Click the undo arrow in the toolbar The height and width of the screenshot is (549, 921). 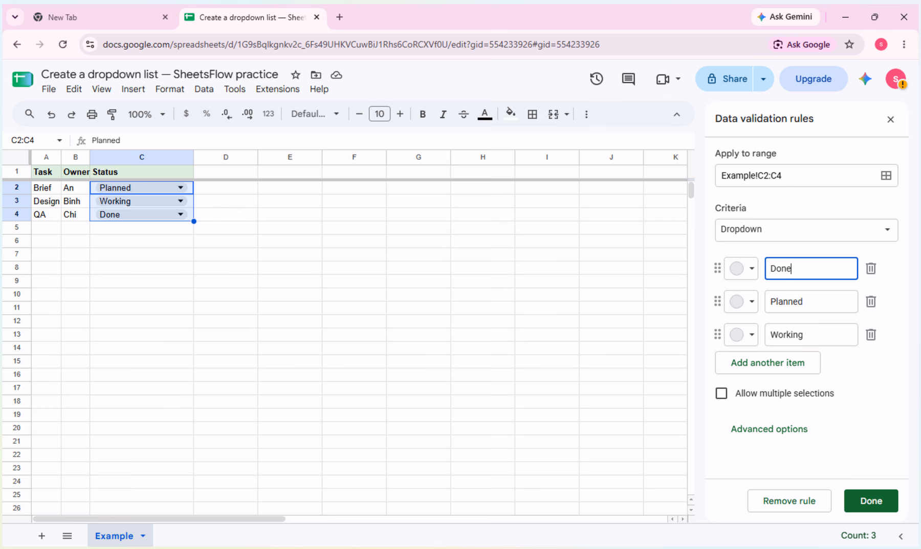coord(51,114)
